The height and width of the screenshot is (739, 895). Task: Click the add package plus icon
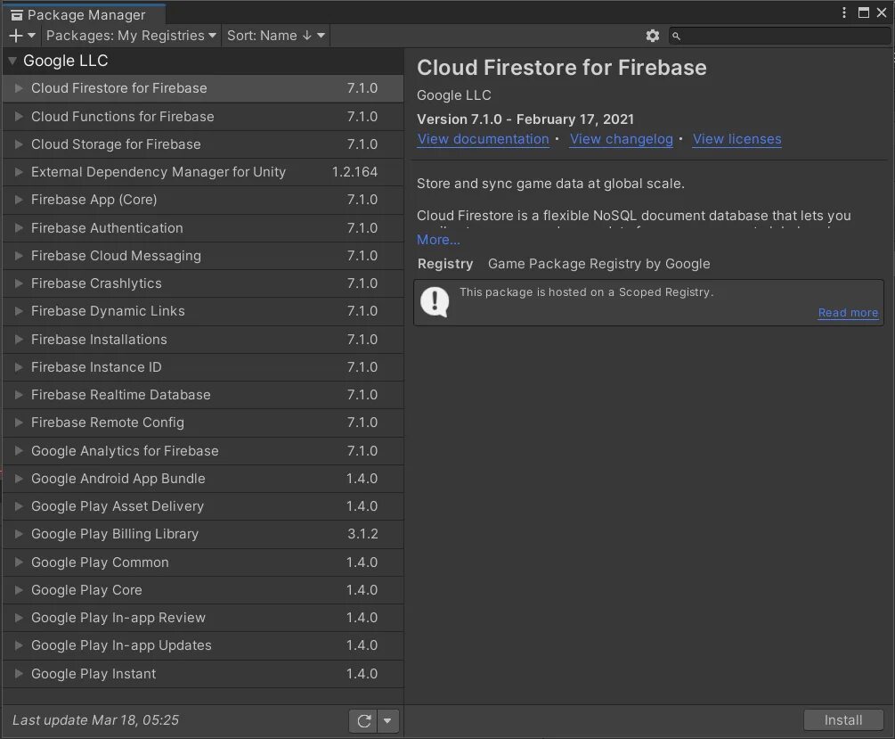tap(16, 36)
